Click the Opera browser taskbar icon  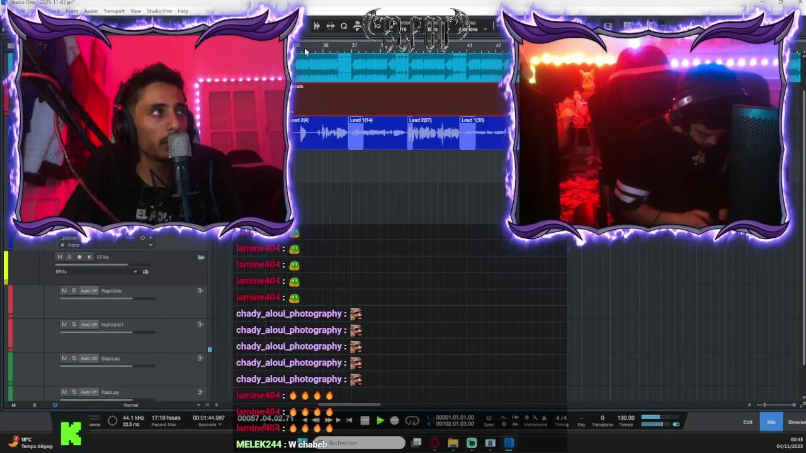click(434, 444)
